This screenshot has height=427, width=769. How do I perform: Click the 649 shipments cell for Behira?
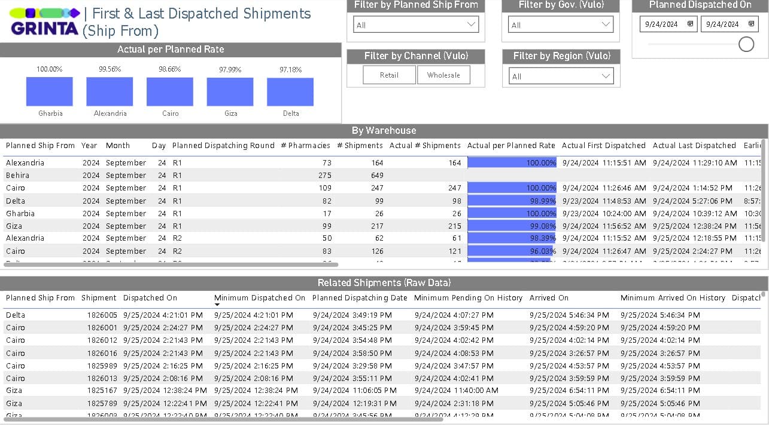377,175
